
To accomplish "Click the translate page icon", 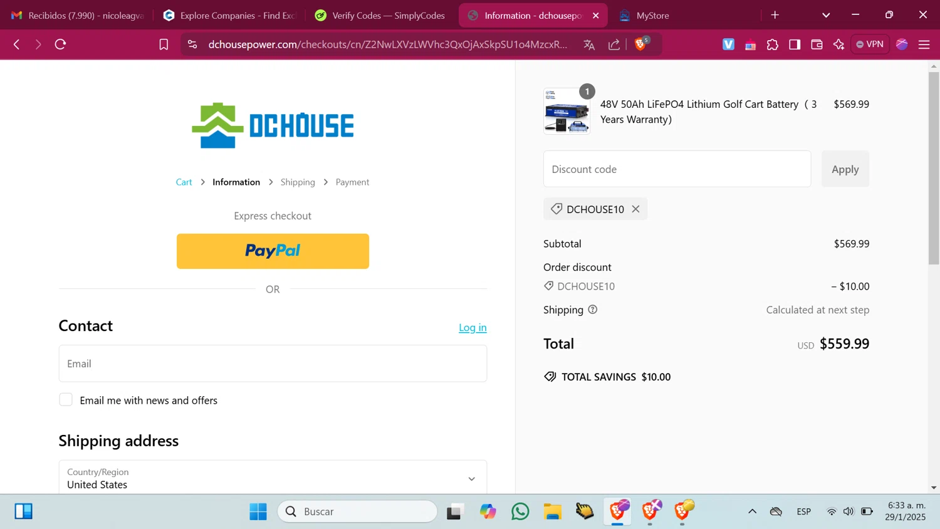I will click(589, 45).
